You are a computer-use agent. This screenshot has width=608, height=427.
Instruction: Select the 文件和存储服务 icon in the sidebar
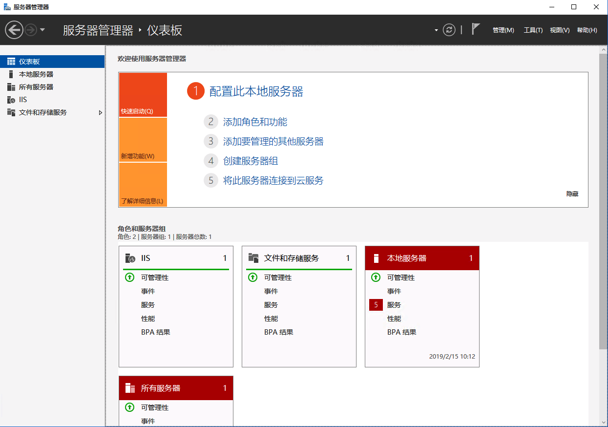click(11, 112)
